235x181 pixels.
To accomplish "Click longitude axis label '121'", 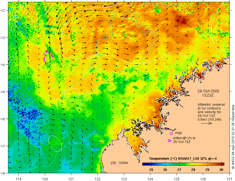I will coord(71,179).
